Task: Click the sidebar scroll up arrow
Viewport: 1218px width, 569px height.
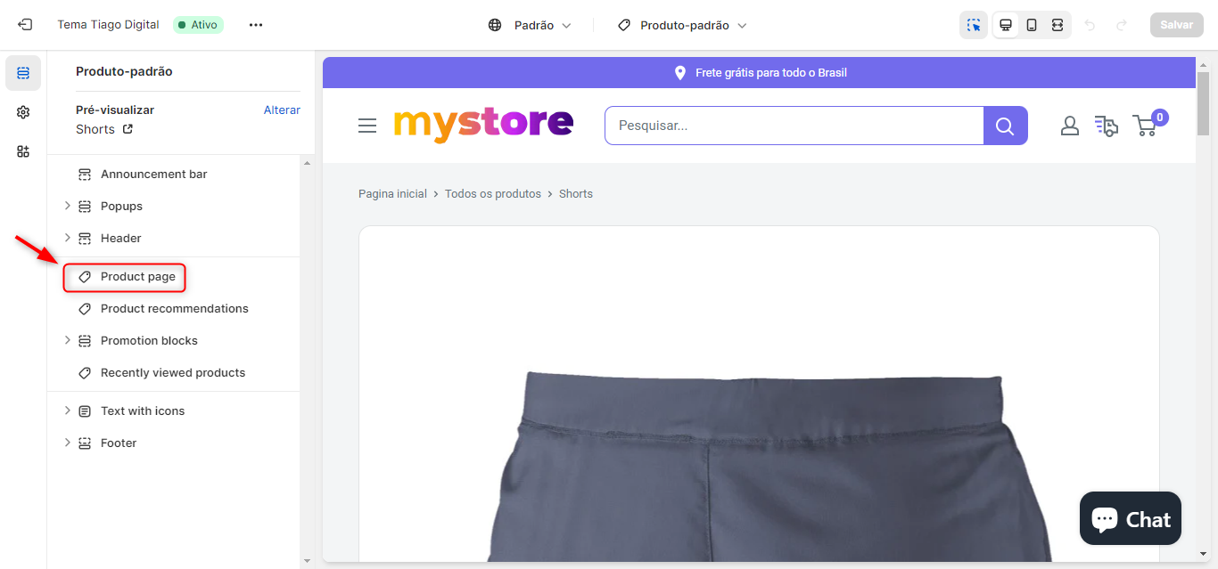Action: click(308, 163)
